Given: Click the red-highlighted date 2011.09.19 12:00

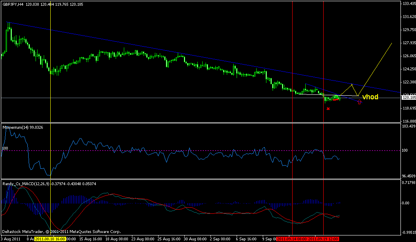Looking at the screenshot, I should point(323,239).
